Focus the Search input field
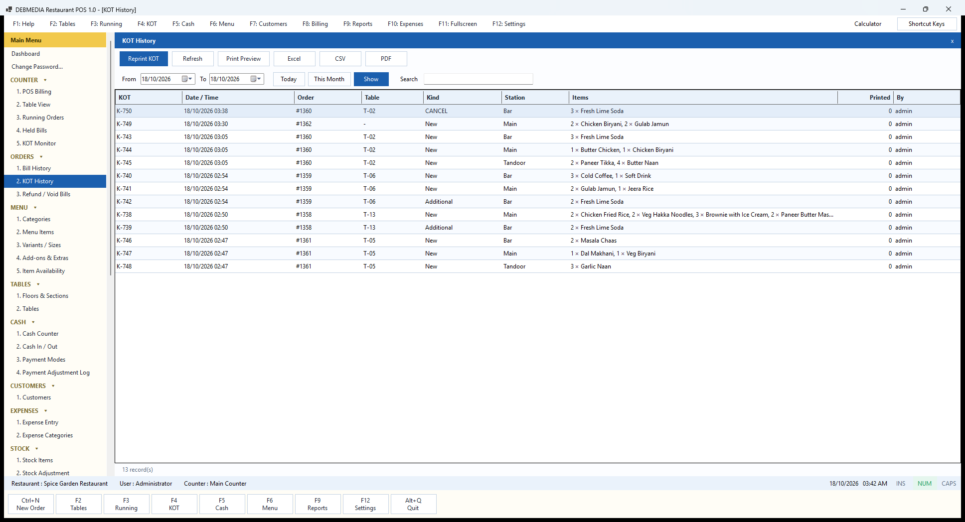Viewport: 965px width, 522px height. pos(478,79)
